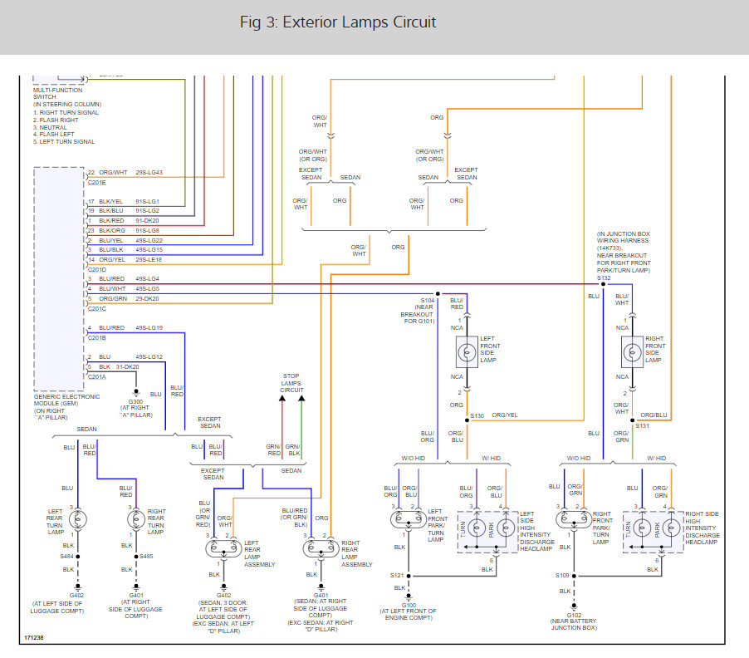Click the circuit code '91S-LG1'
Viewport: 749px width, 658px height.
[147, 201]
